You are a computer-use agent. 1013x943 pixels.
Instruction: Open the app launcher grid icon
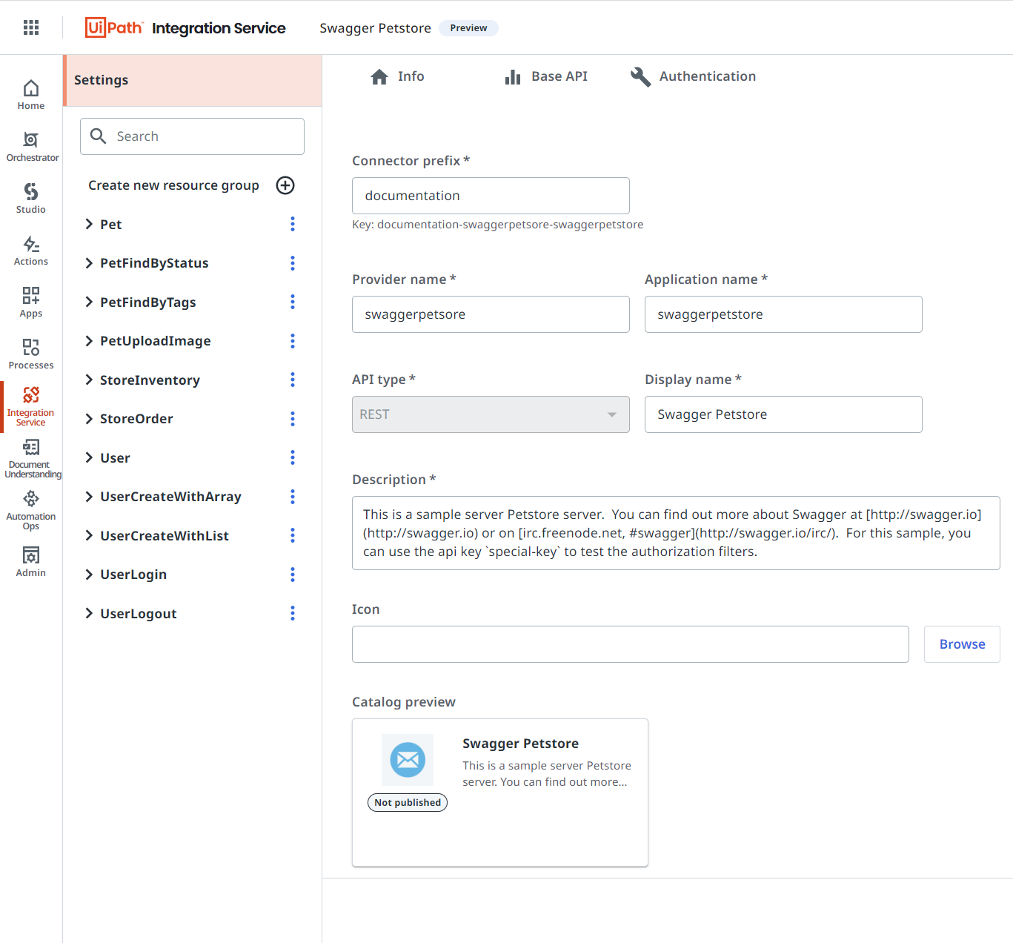31,27
